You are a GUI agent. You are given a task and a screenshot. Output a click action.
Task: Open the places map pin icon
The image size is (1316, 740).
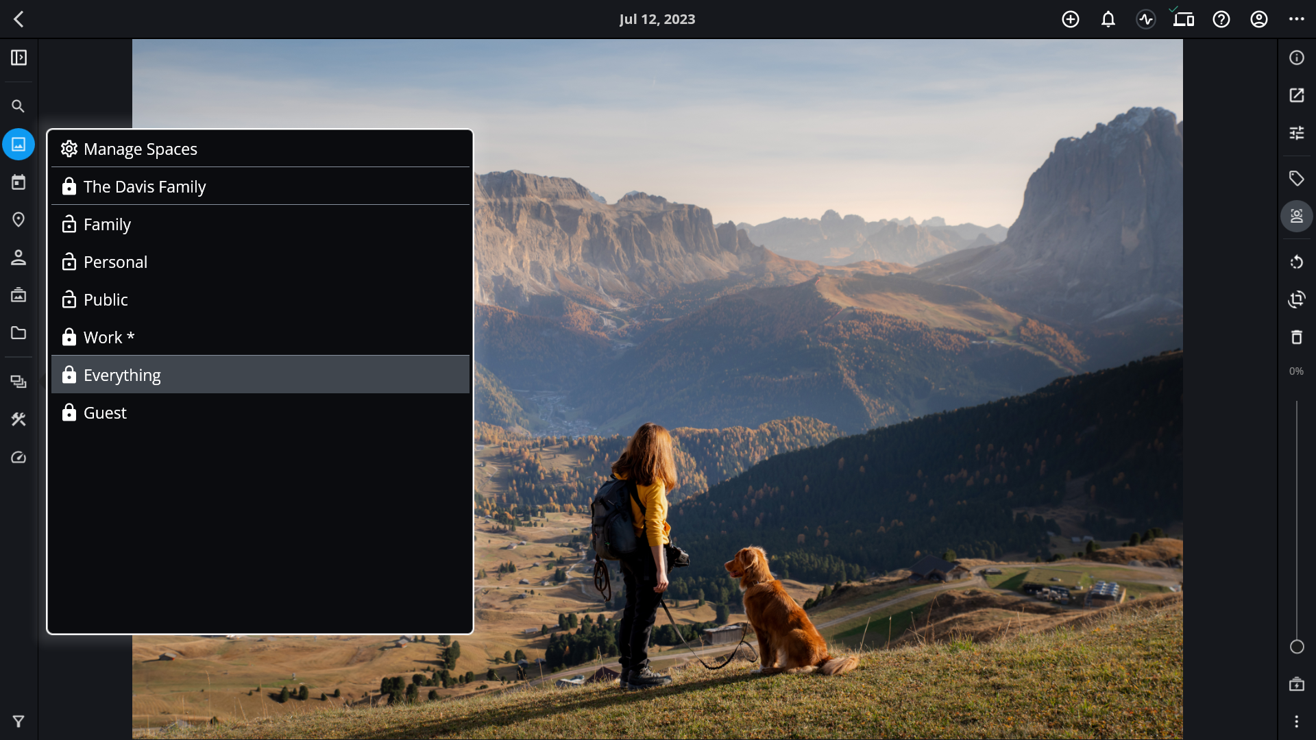coord(19,219)
